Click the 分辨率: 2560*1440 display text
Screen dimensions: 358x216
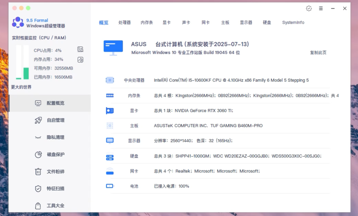193,141
